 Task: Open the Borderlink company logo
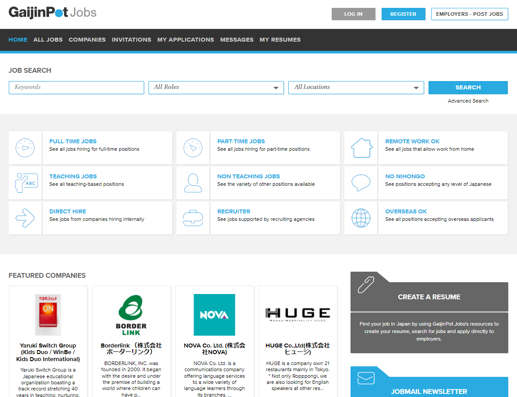[x=131, y=315]
